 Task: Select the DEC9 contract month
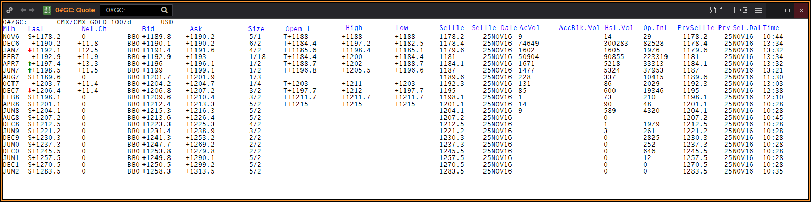click(11, 138)
